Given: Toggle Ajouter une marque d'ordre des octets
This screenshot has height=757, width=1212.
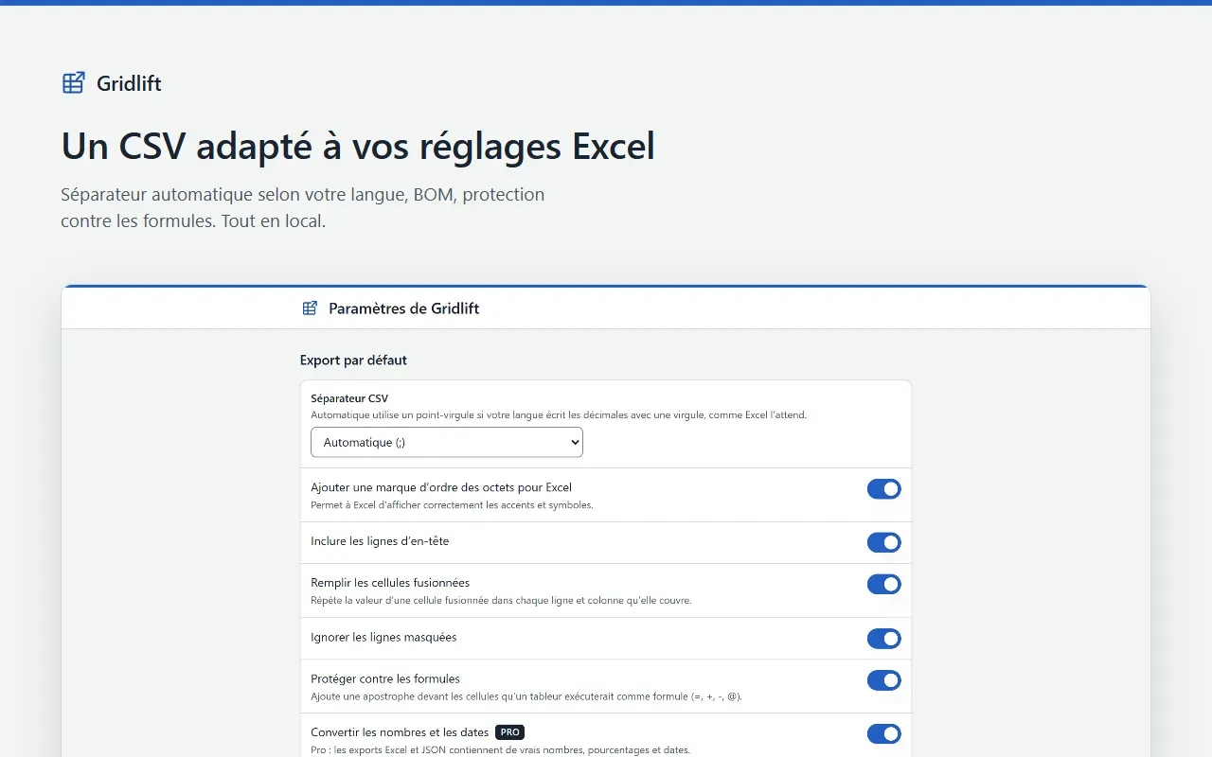Looking at the screenshot, I should point(884,489).
